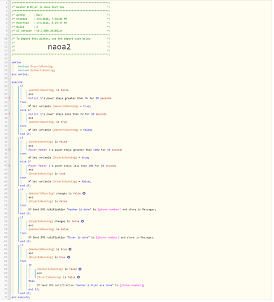Click the Set variable icon on line 27

[30, 106]
